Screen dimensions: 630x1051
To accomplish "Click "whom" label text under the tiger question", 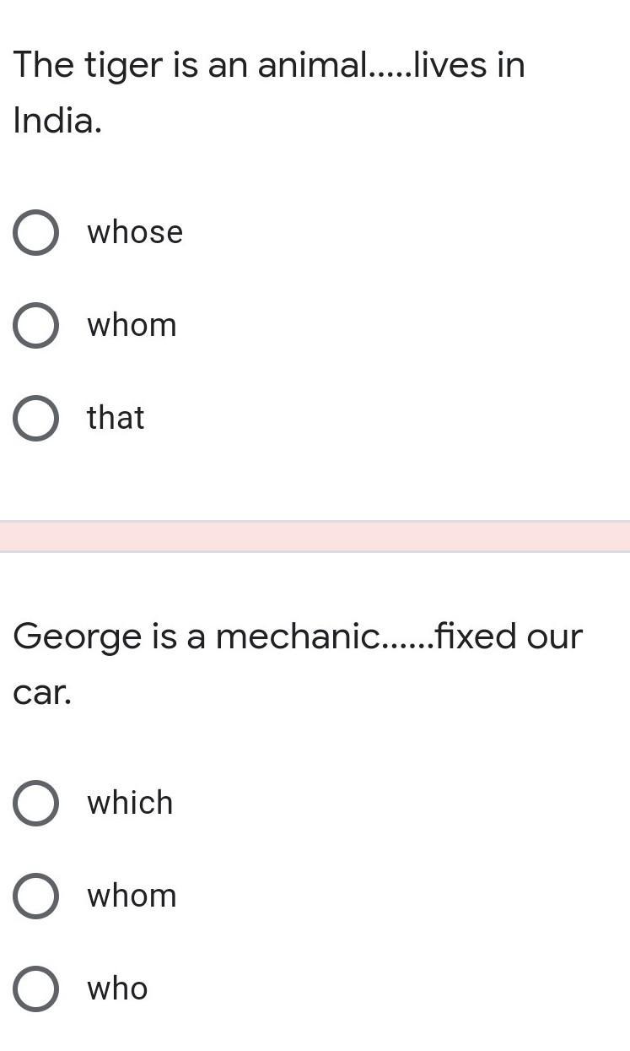I will tap(132, 326).
